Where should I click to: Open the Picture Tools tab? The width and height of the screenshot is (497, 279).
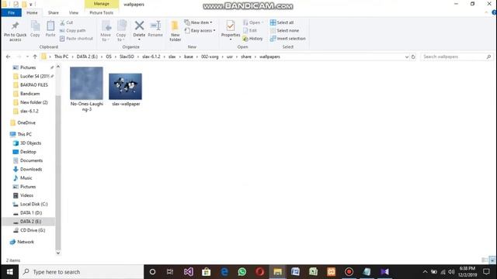102,12
